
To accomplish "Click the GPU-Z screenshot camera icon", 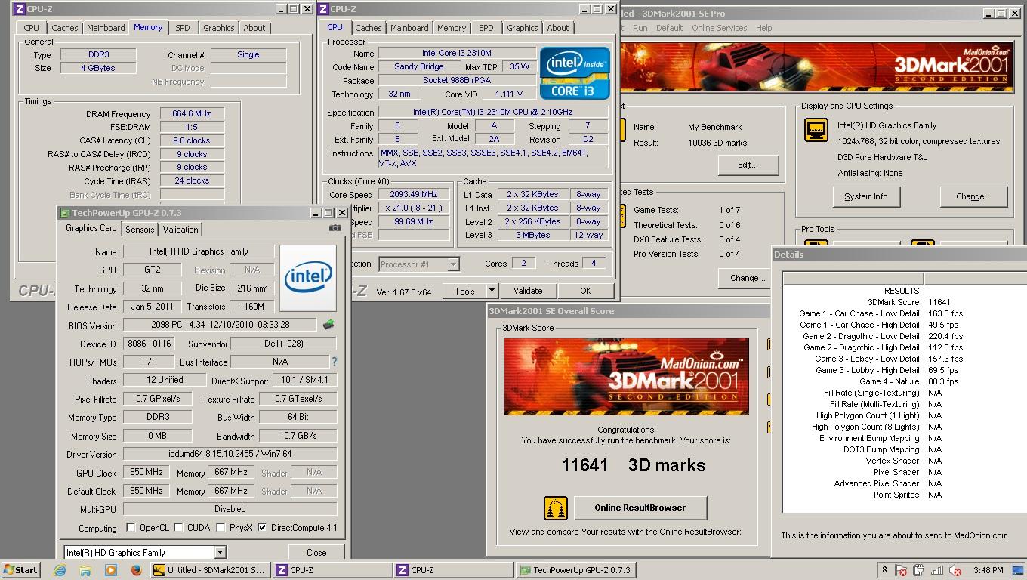I will pos(335,228).
